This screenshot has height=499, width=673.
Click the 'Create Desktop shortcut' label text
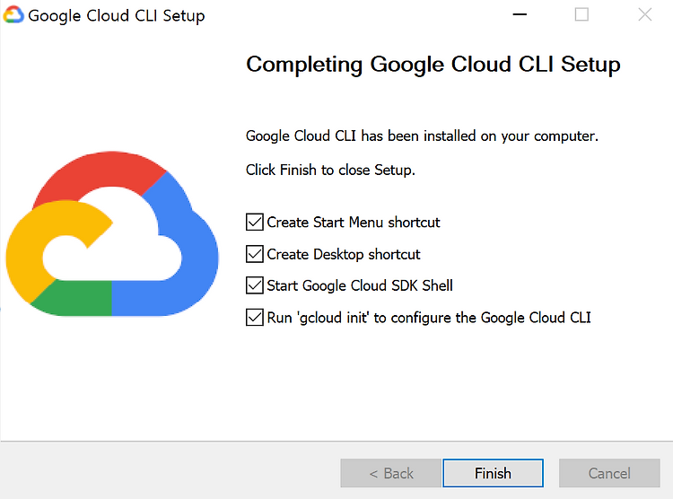(344, 254)
